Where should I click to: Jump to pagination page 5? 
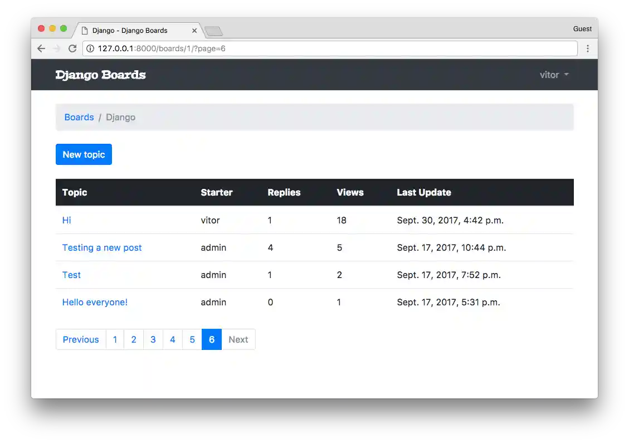coord(192,339)
